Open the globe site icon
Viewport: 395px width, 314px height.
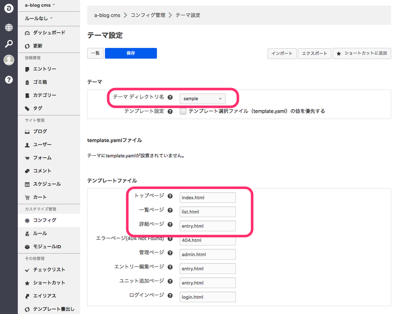tap(9, 27)
